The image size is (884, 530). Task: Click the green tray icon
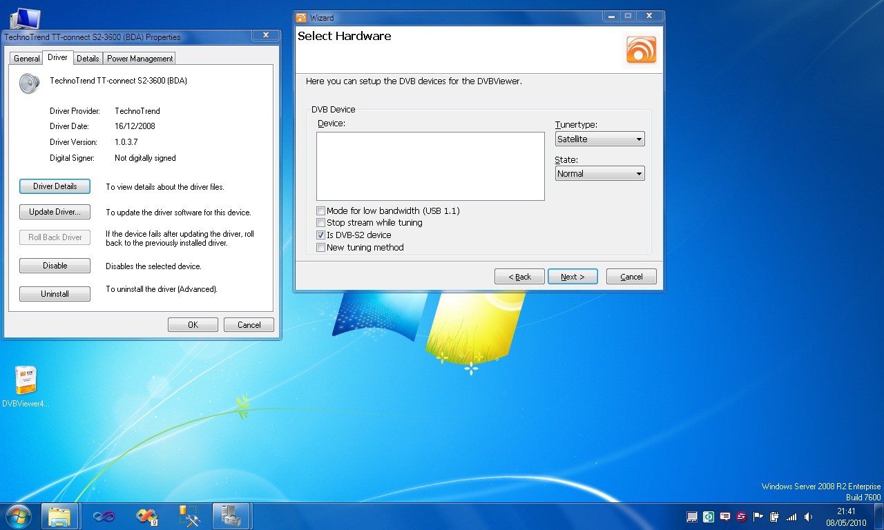pos(709,516)
